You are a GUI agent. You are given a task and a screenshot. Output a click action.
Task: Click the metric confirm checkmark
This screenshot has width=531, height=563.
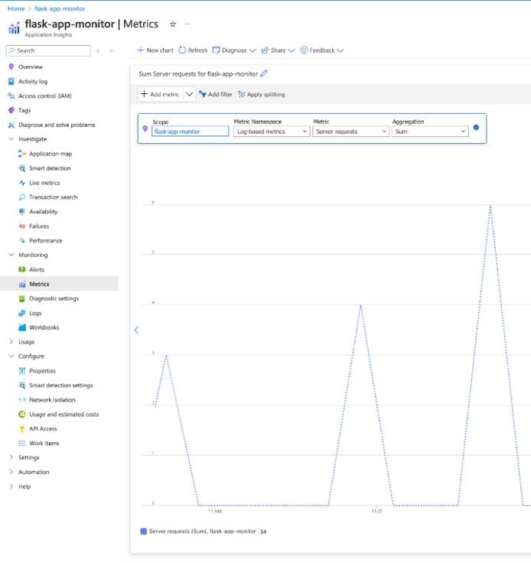pyautogui.click(x=476, y=128)
